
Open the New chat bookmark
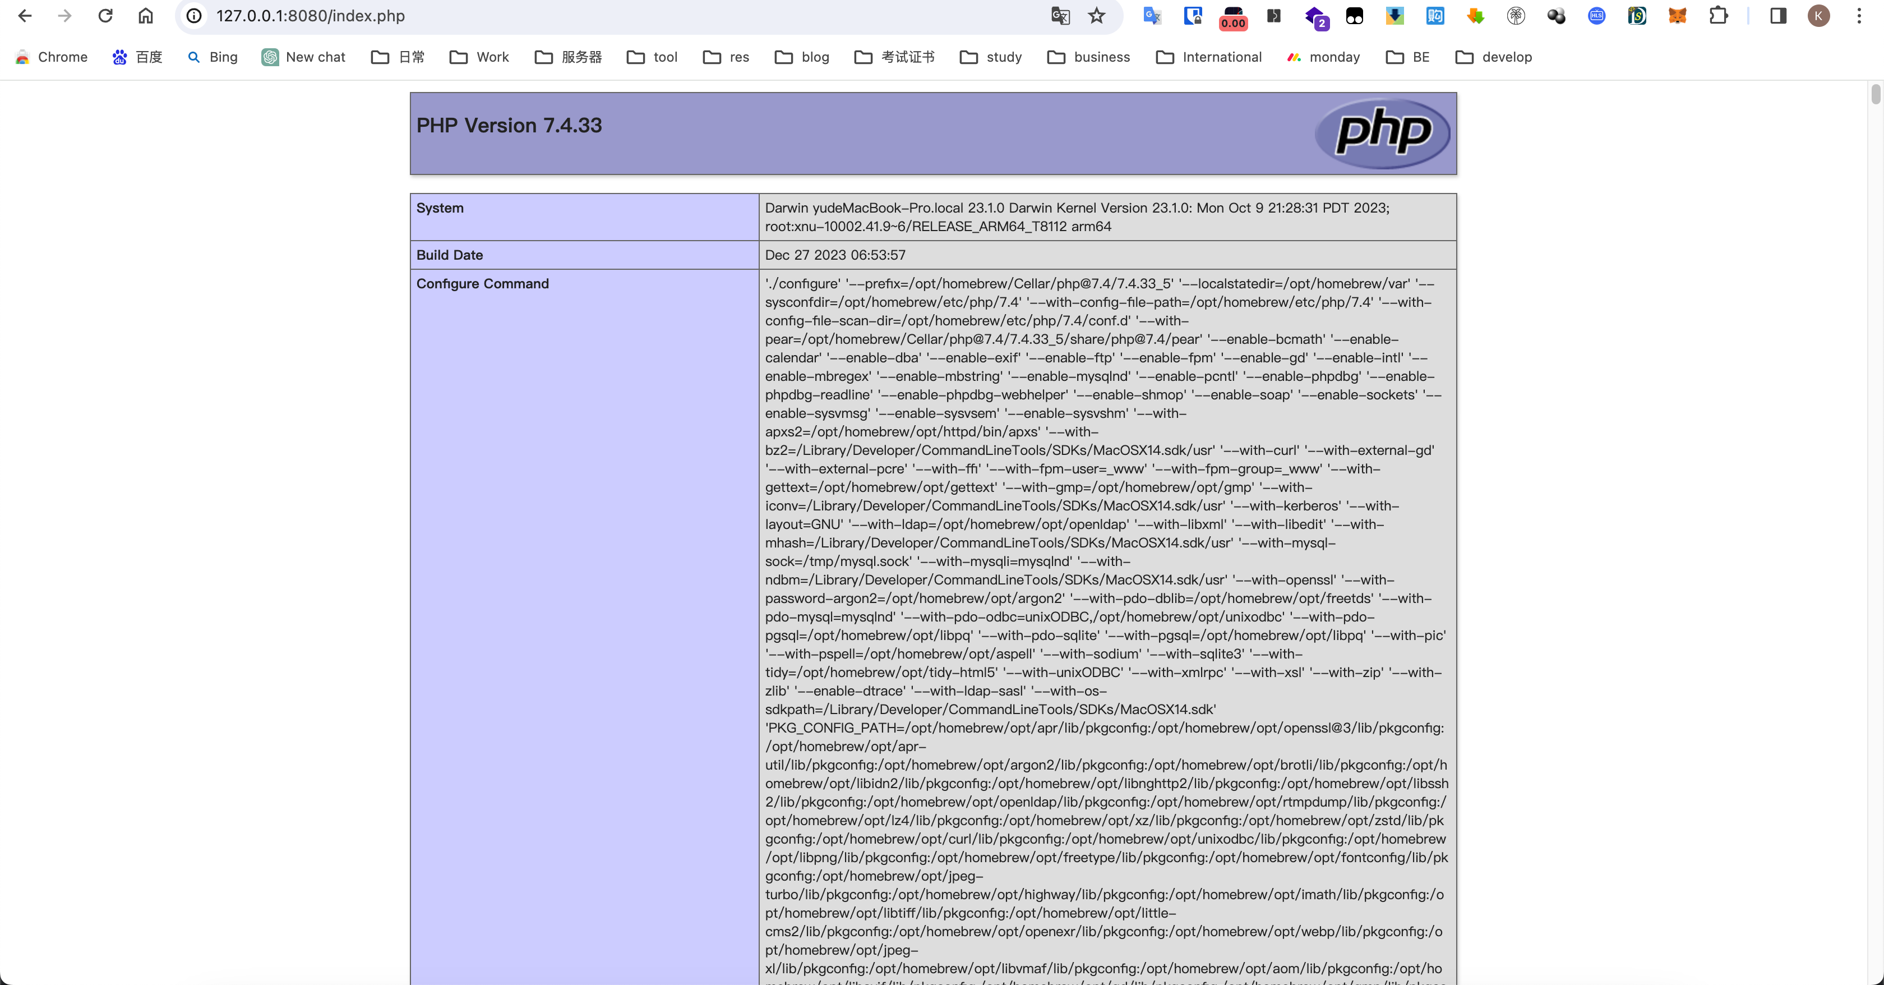(x=303, y=57)
